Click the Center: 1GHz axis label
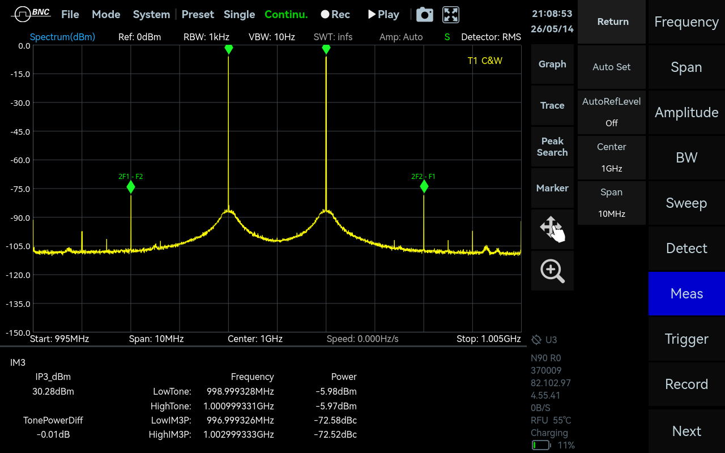The height and width of the screenshot is (453, 725). (255, 339)
